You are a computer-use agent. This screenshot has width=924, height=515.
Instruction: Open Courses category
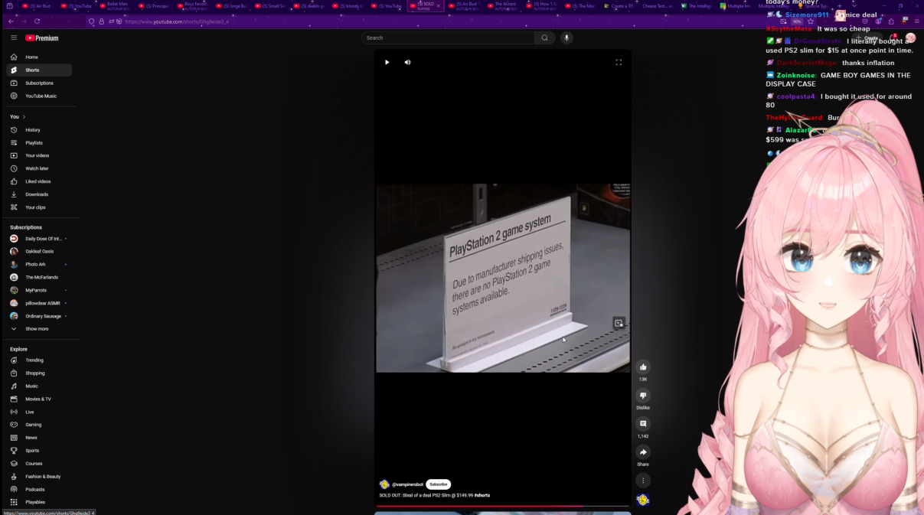39,464
